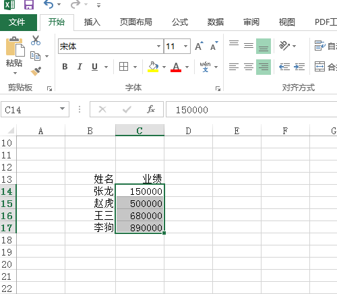Image resolution: width=337 pixels, height=294 pixels.
Task: Click the Redo arrow icon
Action: (75, 4)
